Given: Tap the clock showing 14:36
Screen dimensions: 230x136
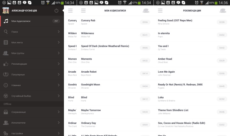Looking at the screenshot, I should [223, 3].
